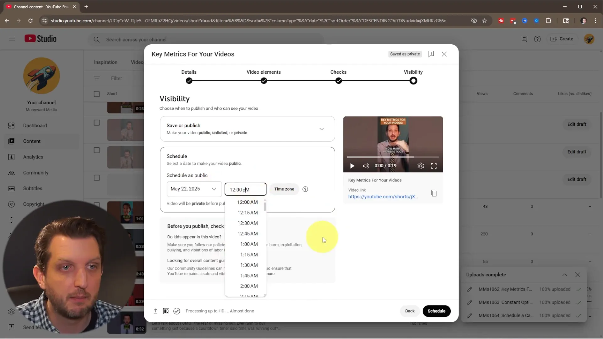The image size is (603, 339).
Task: Click the time dropdown list scrollbar
Action: pos(265,207)
